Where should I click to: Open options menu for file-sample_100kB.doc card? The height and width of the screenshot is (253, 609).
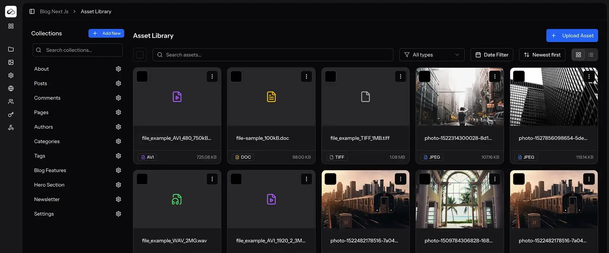click(306, 76)
